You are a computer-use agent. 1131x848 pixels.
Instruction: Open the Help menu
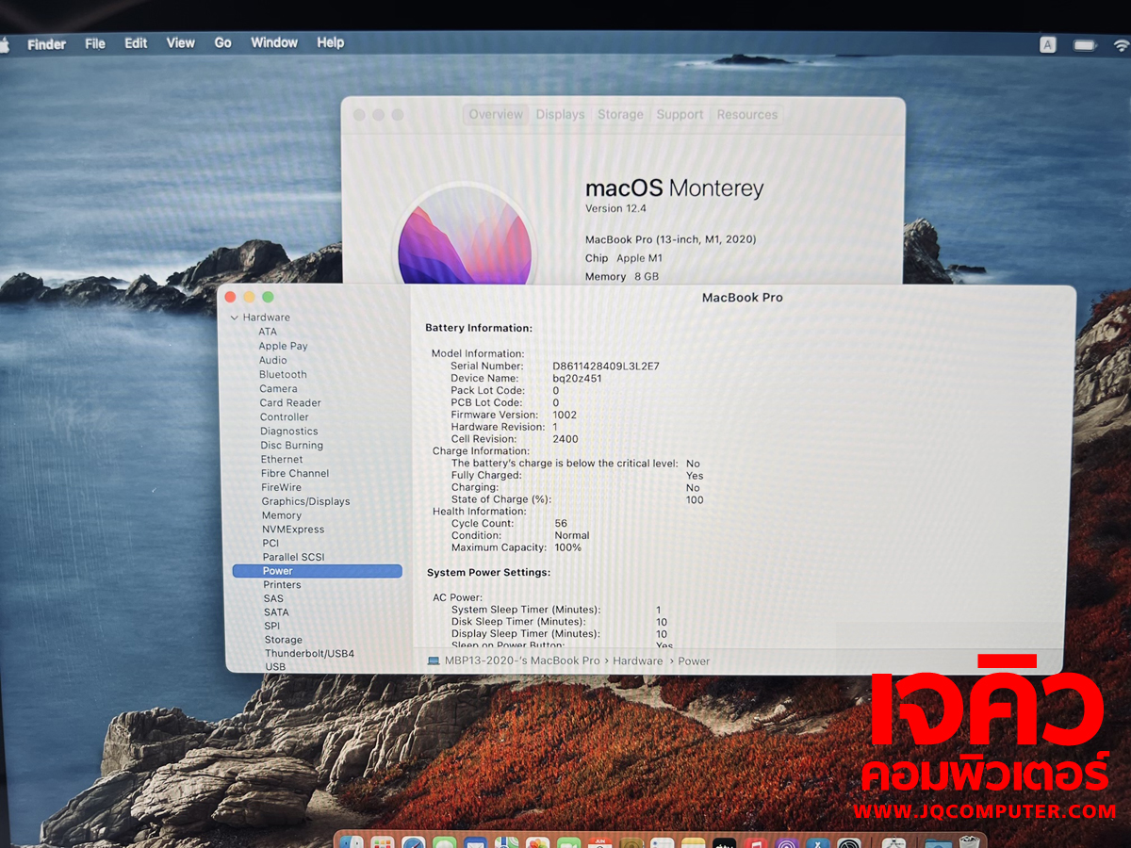[x=331, y=43]
